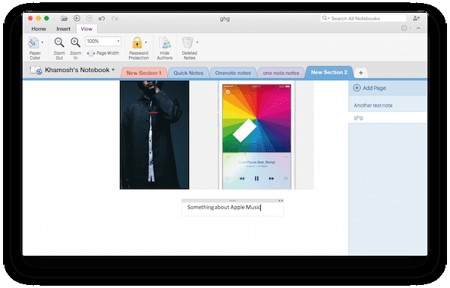Click the Undo arrow in title bar

101,19
